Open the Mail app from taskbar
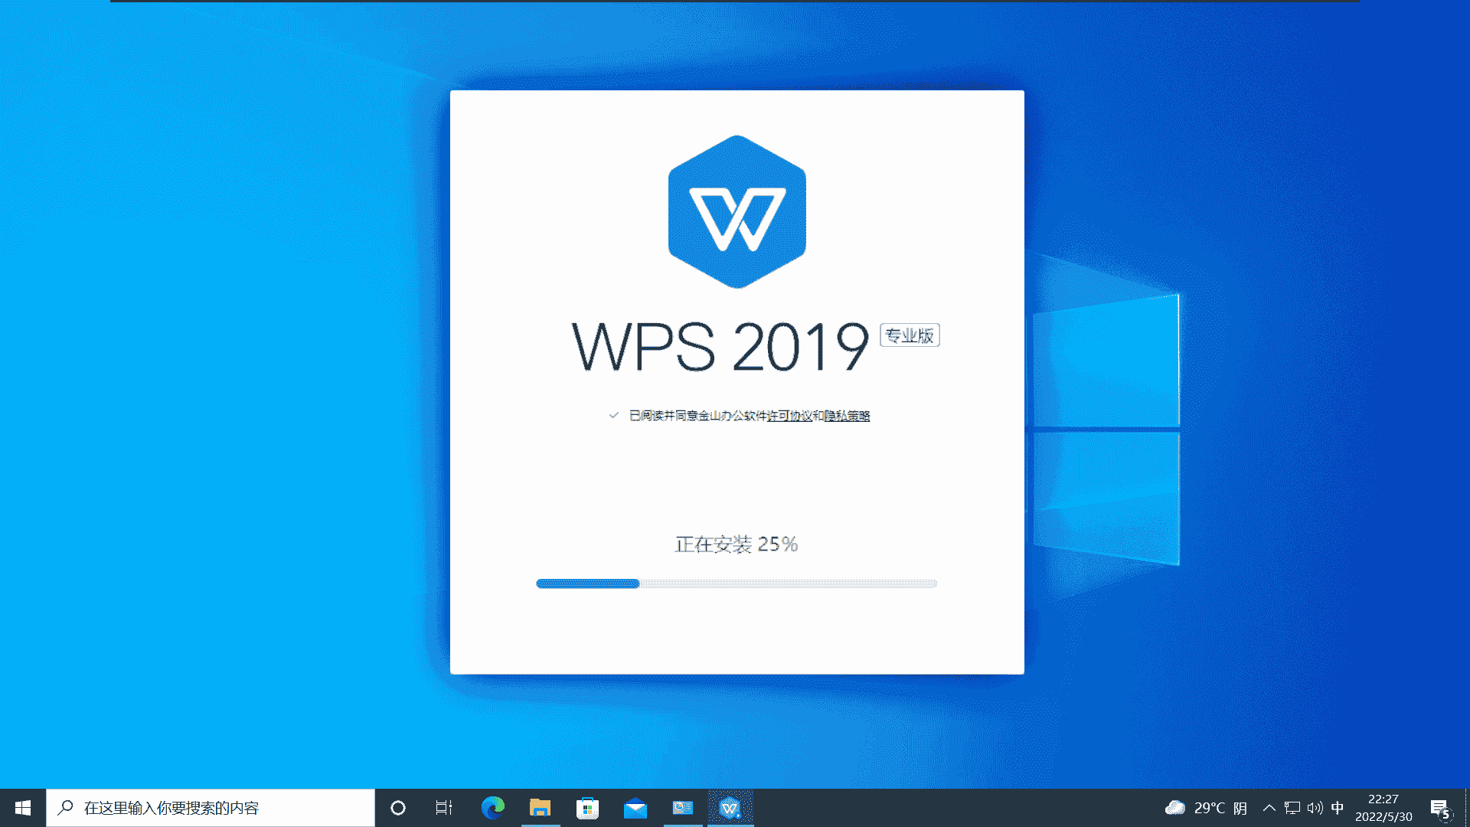The width and height of the screenshot is (1470, 827). pos(635,808)
